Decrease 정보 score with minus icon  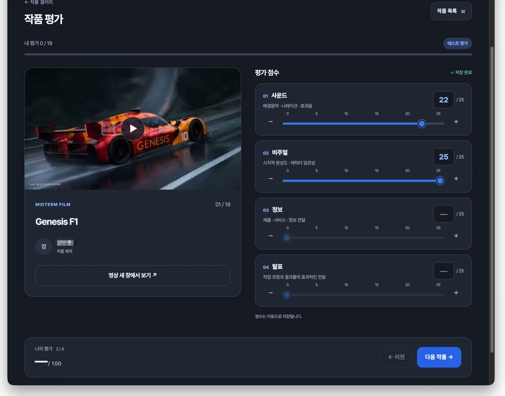(271, 236)
